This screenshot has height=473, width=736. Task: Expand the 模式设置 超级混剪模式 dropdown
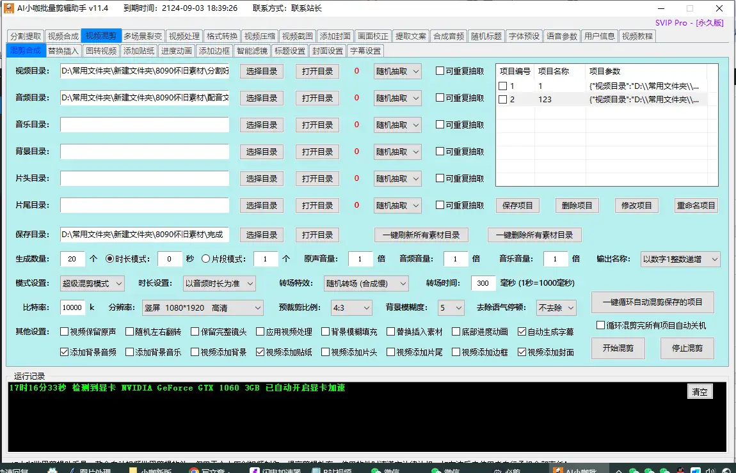pyautogui.click(x=93, y=283)
